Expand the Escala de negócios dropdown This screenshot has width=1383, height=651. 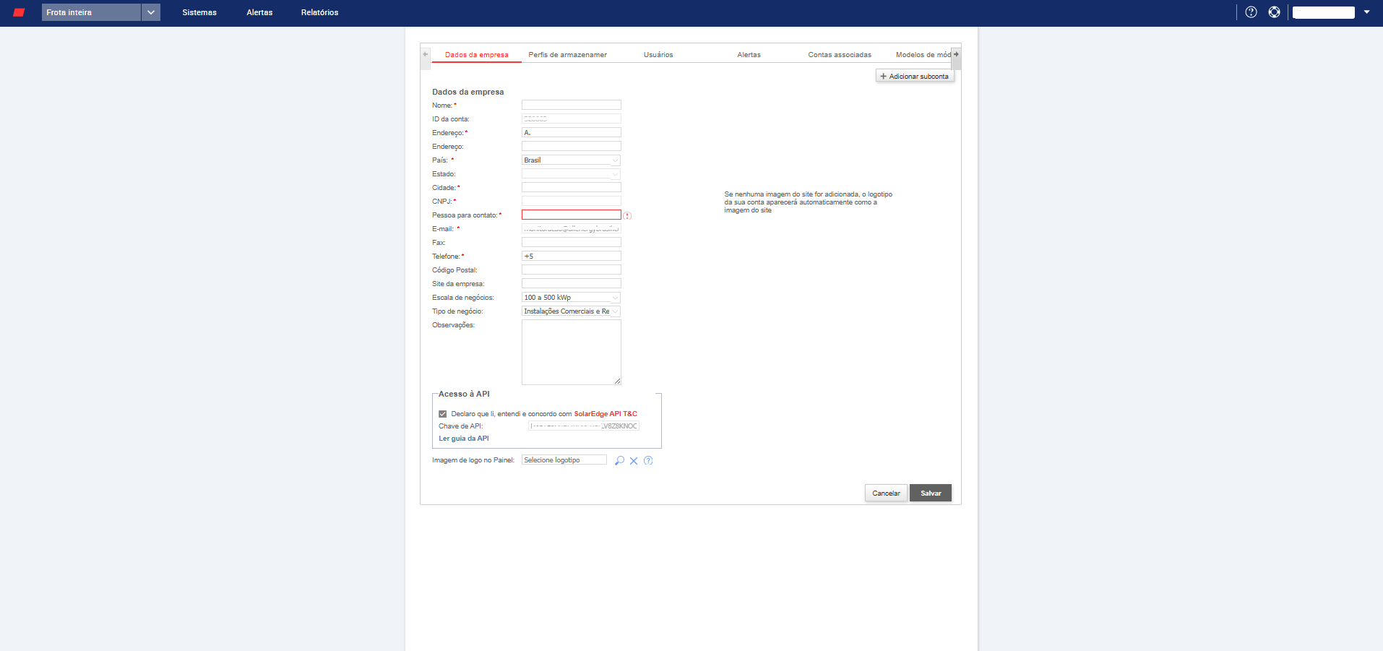tap(571, 298)
